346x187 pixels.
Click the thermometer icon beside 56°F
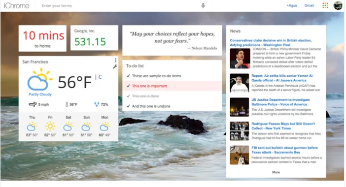click(x=67, y=104)
